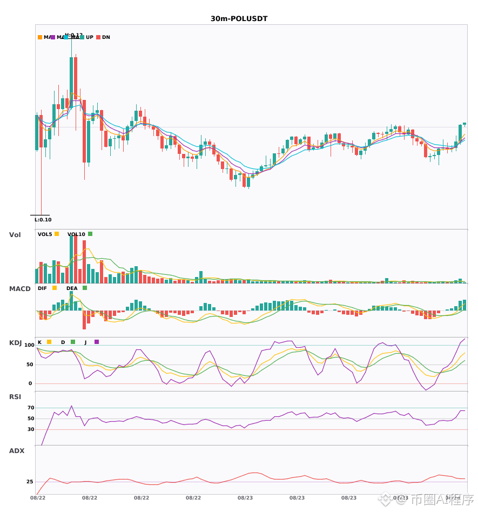The image size is (478, 513).
Task: Click the green UP legend swatch
Action: (x=82, y=37)
